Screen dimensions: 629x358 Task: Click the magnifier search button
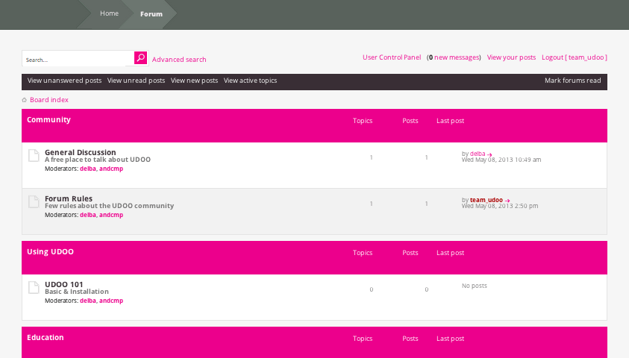(x=140, y=58)
